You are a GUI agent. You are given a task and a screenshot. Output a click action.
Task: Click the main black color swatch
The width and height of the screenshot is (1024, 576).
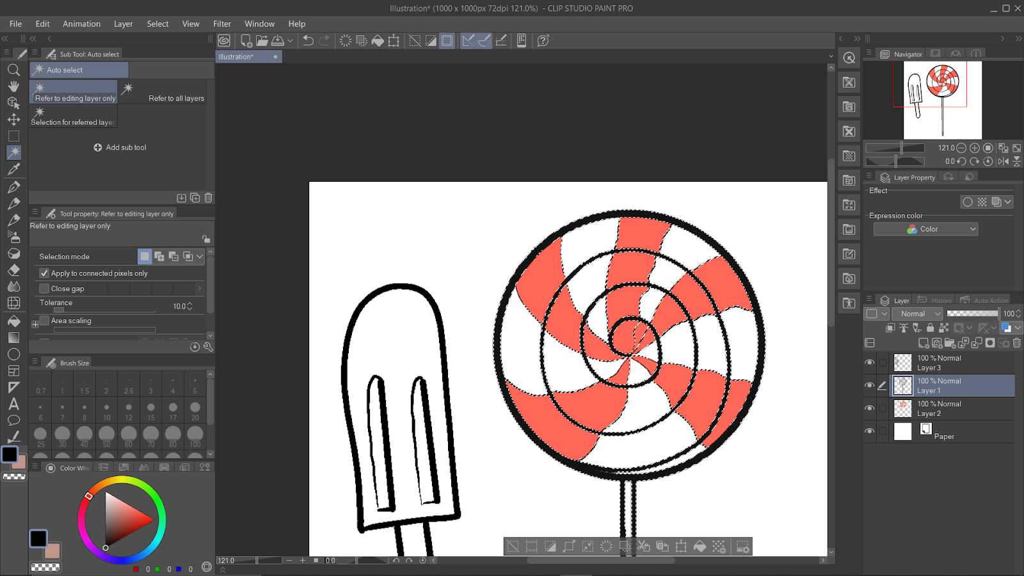pyautogui.click(x=10, y=454)
